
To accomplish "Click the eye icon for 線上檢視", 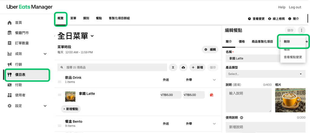I will tap(269, 19).
